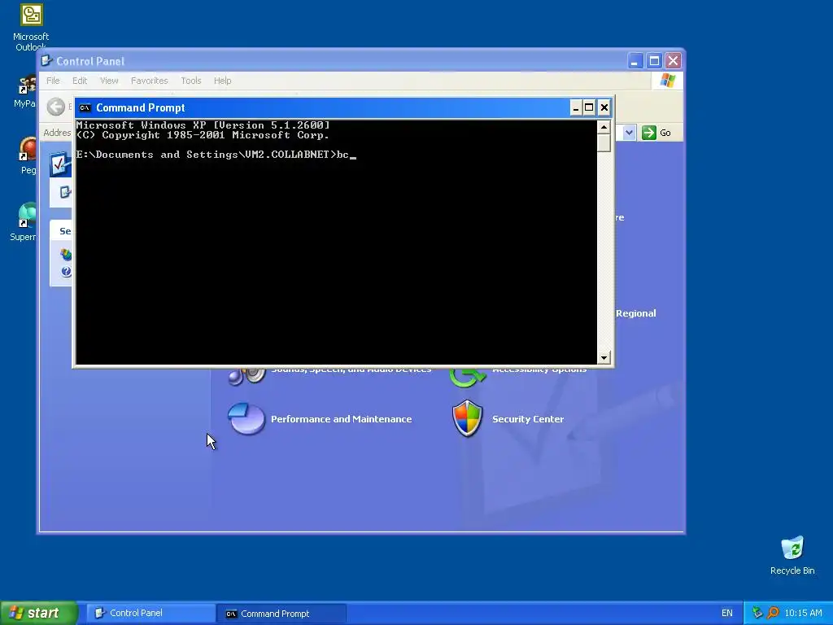Open the Peg desktop shortcut icon
The height and width of the screenshot is (625, 833).
pyautogui.click(x=28, y=149)
